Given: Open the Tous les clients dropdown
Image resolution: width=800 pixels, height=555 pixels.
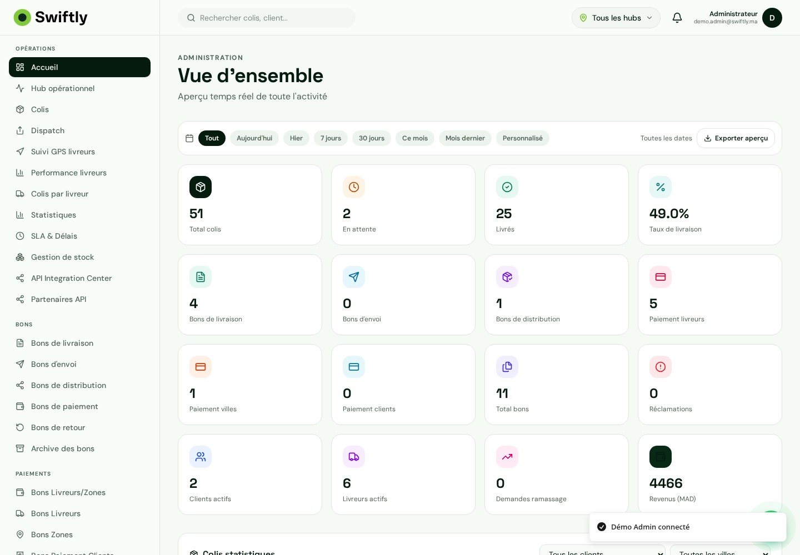Looking at the screenshot, I should point(602,551).
